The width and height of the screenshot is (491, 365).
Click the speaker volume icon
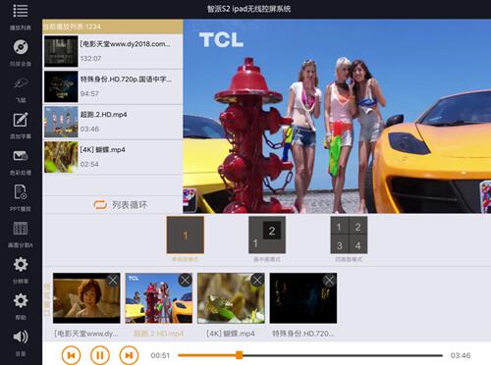21,337
